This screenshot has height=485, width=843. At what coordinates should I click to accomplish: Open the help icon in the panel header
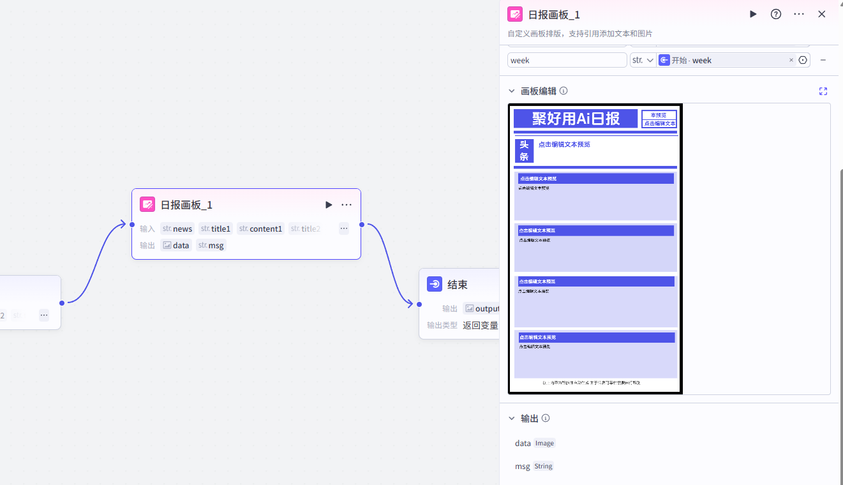click(x=775, y=13)
